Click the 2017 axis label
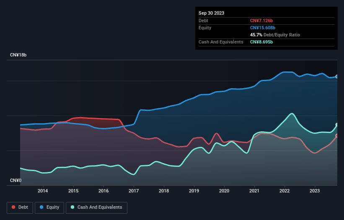This screenshot has height=220, width=344. [x=134, y=191]
